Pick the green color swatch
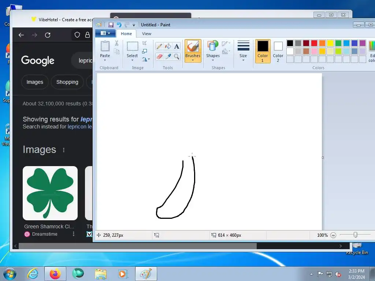375x281 pixels. 338,43
